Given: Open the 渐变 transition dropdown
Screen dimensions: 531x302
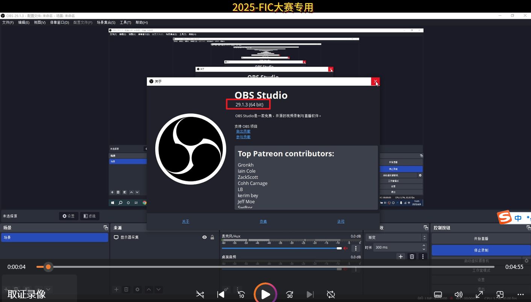Looking at the screenshot, I should coord(396,237).
